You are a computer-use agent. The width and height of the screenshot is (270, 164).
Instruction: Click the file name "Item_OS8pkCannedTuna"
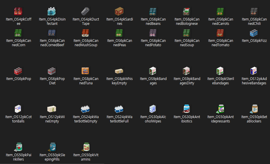tap(86, 81)
